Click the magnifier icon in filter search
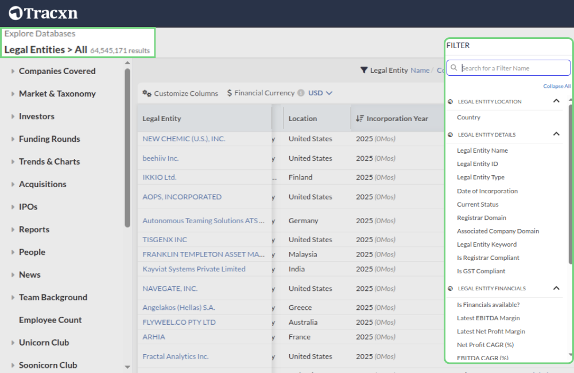The height and width of the screenshot is (373, 574). [454, 68]
